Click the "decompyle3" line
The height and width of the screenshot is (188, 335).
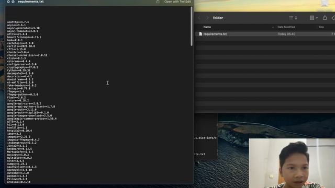[20, 73]
